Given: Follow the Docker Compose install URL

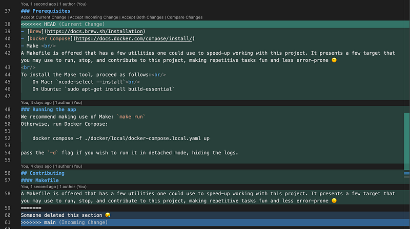Looking at the screenshot, I should [x=134, y=39].
